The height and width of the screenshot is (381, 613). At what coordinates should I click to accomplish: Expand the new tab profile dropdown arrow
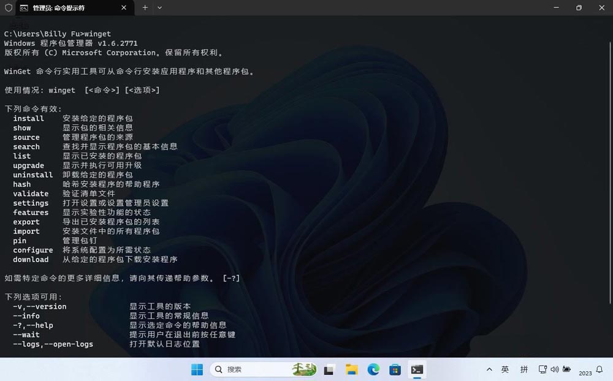click(160, 8)
